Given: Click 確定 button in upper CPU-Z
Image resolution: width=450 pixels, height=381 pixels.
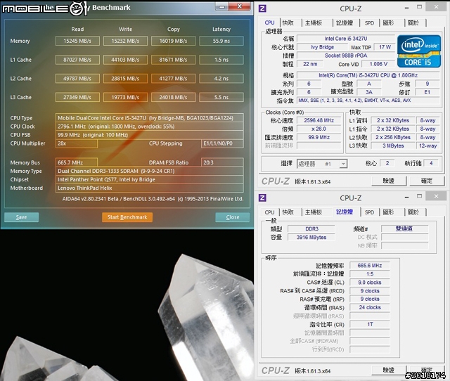Looking at the screenshot, I should (427, 181).
